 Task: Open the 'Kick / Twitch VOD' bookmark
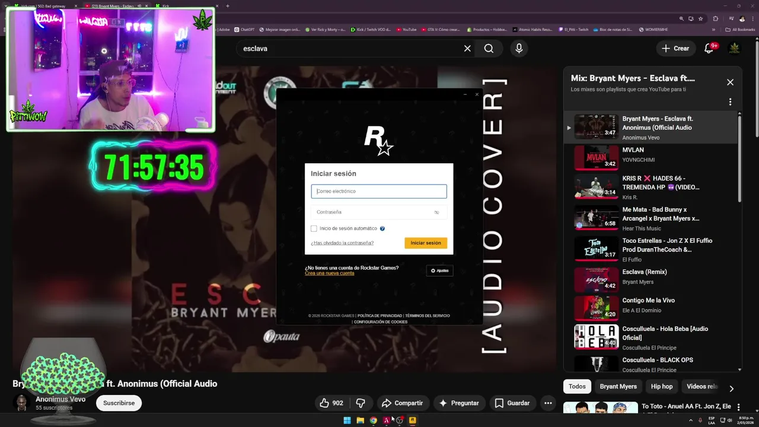tap(371, 29)
